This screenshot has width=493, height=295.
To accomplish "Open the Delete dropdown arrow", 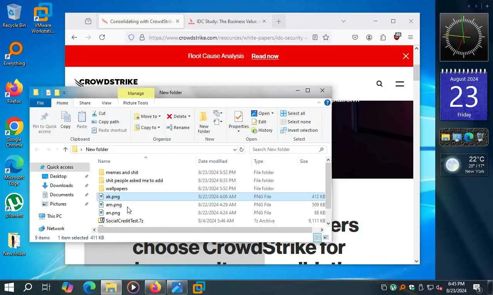I will (x=189, y=116).
